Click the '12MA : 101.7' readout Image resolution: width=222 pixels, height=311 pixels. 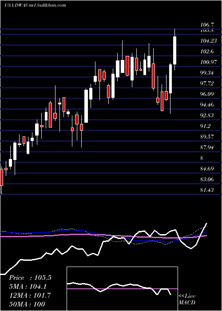[x=30, y=295]
